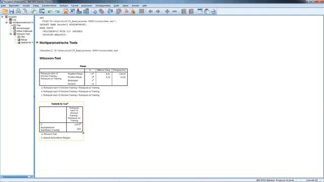Open the Variables info icon

[x=86, y=11]
